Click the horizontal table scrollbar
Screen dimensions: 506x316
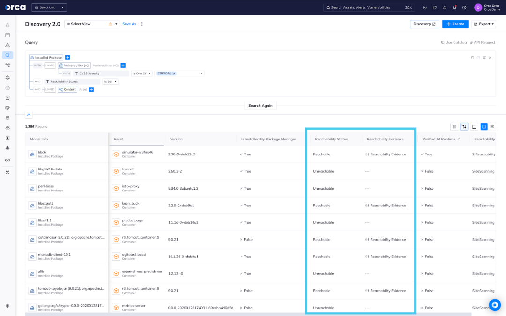[x=248, y=314]
